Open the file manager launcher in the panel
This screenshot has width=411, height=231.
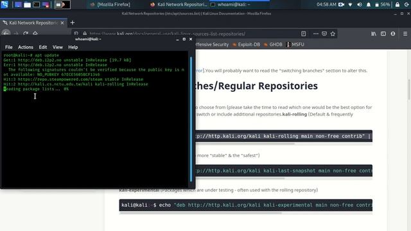[x=27, y=4]
